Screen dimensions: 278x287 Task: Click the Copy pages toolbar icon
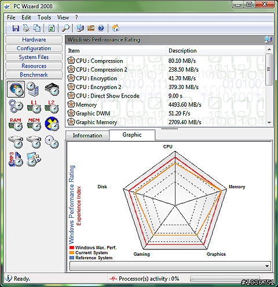pos(37,28)
